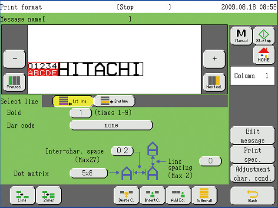Set format to 1 line

(x=22, y=195)
